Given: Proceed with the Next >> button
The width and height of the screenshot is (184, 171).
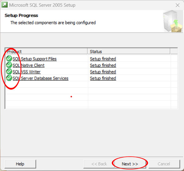Looking at the screenshot, I should 130,164.
